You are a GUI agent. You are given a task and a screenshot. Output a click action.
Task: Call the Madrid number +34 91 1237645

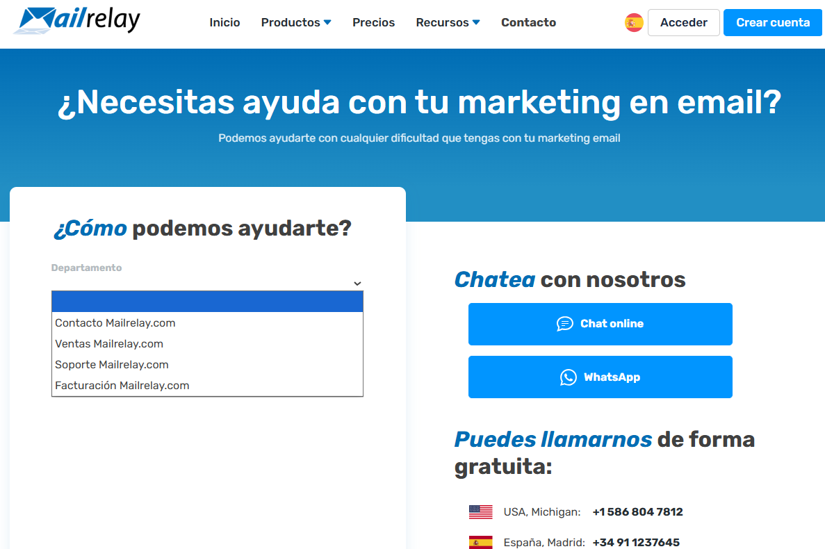(635, 542)
